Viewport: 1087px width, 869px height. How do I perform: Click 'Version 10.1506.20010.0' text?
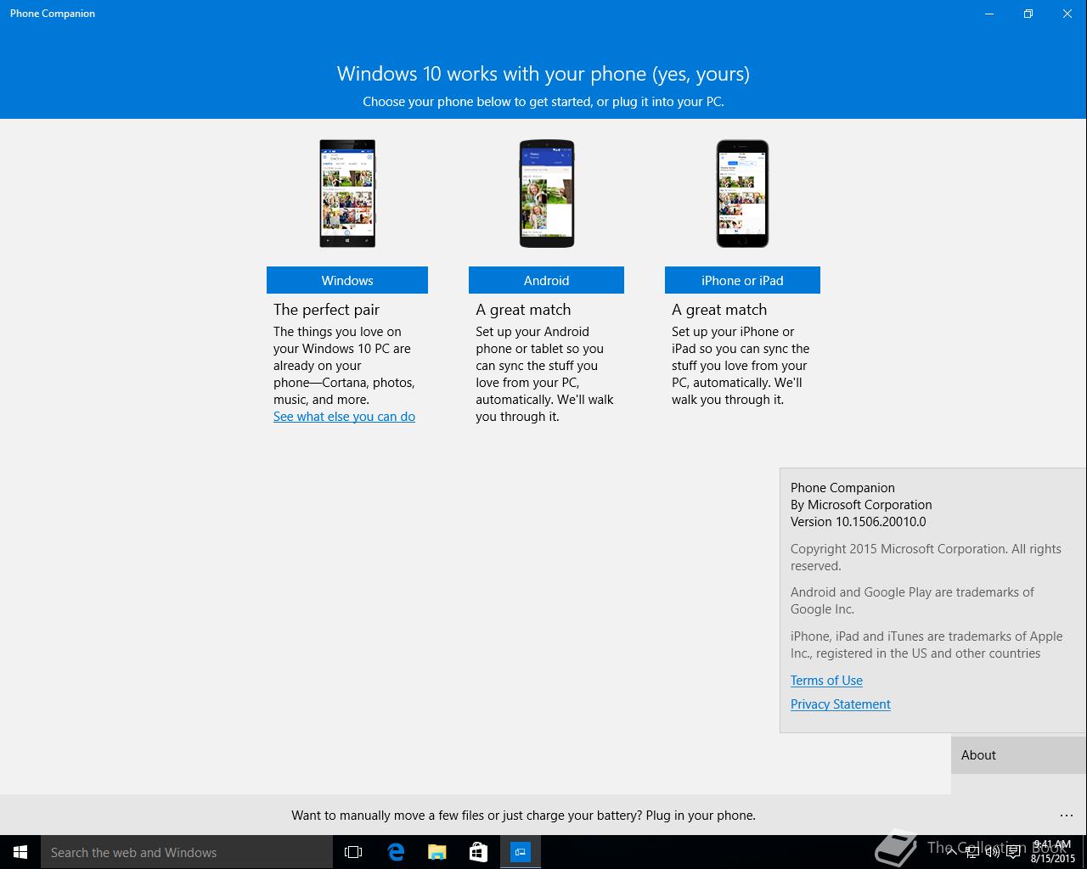[858, 522]
